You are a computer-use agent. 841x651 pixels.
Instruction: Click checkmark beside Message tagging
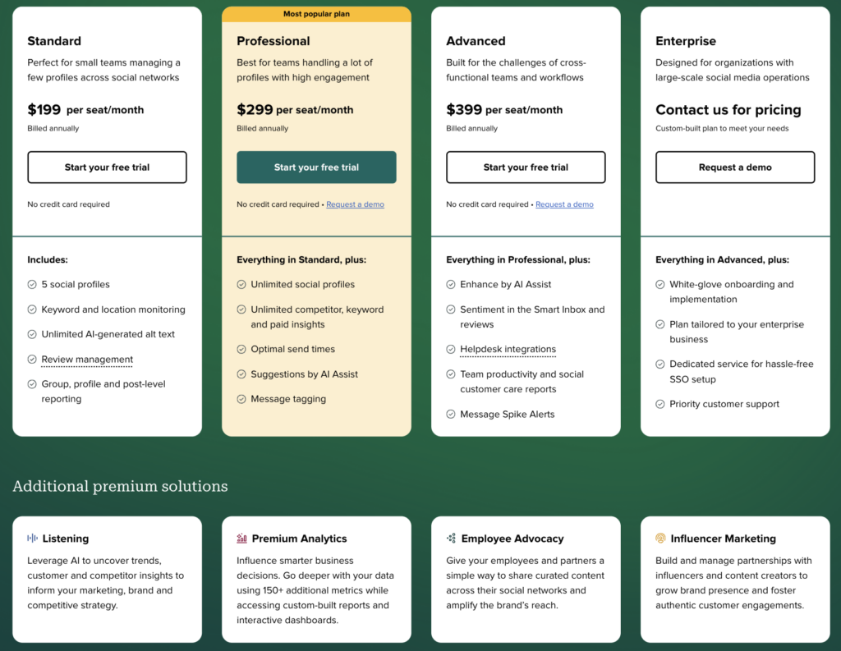click(241, 399)
